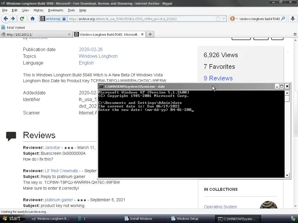The image size is (298, 223).
Task: Click the browser page scrollbar thumb
Action: point(295,114)
